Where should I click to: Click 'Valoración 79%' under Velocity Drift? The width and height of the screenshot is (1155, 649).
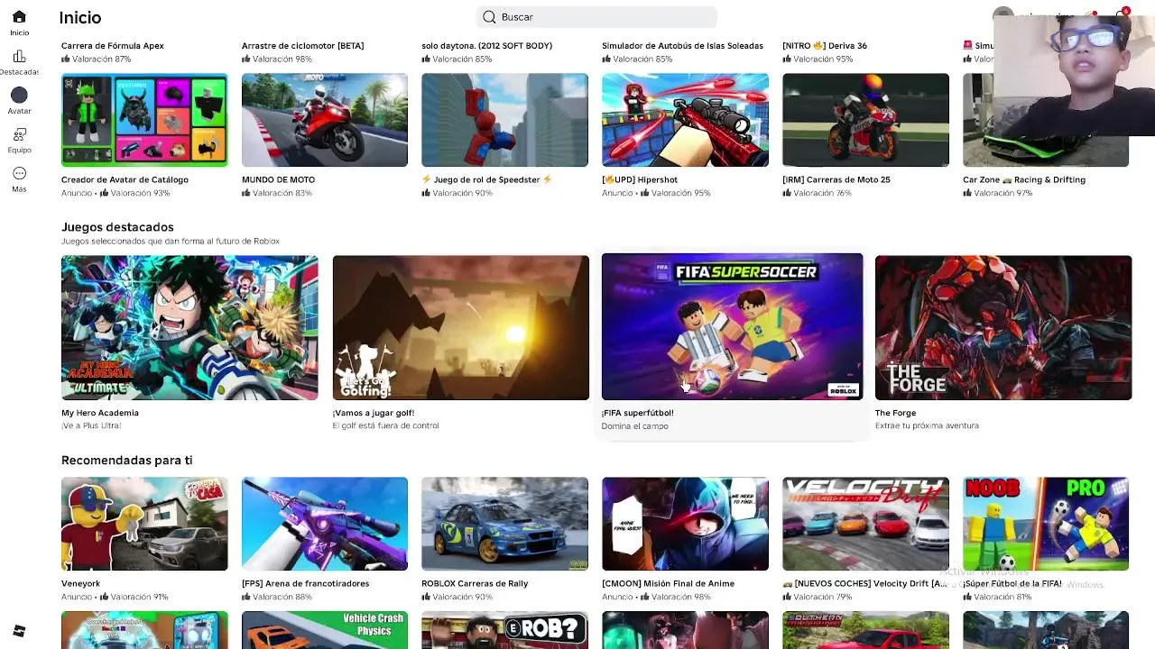[x=823, y=597]
